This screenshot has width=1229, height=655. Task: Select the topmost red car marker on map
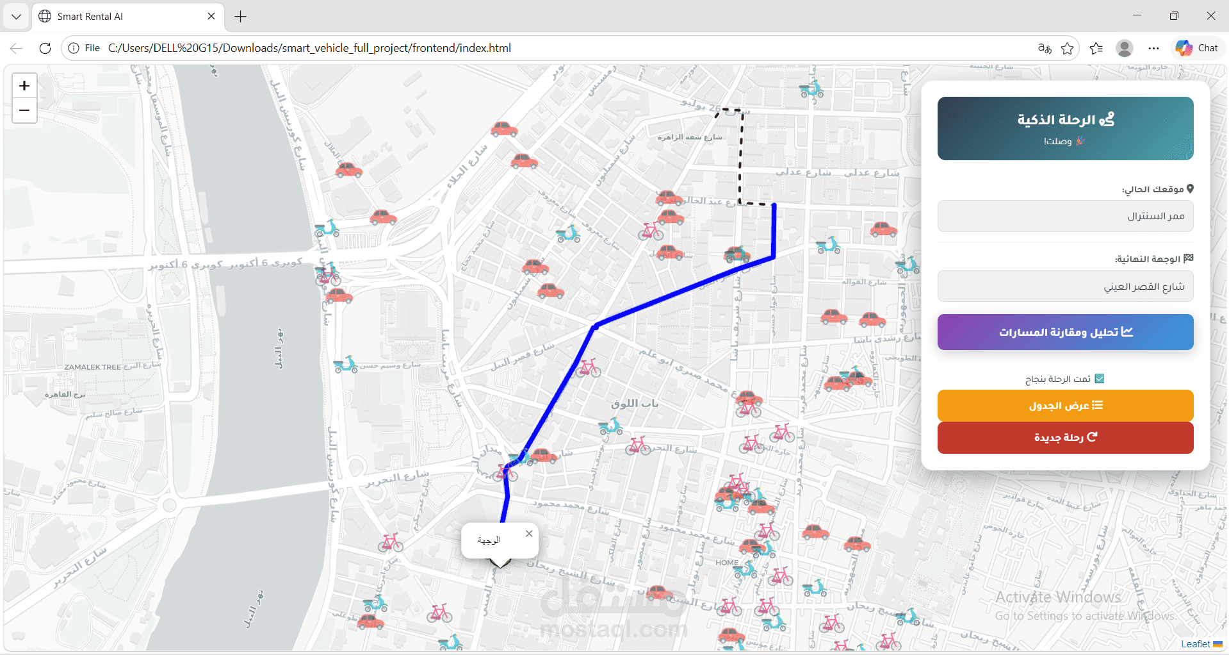[504, 129]
